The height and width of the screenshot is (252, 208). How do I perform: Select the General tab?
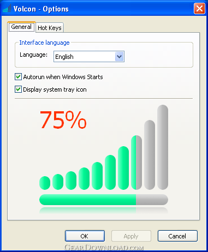(x=21, y=27)
